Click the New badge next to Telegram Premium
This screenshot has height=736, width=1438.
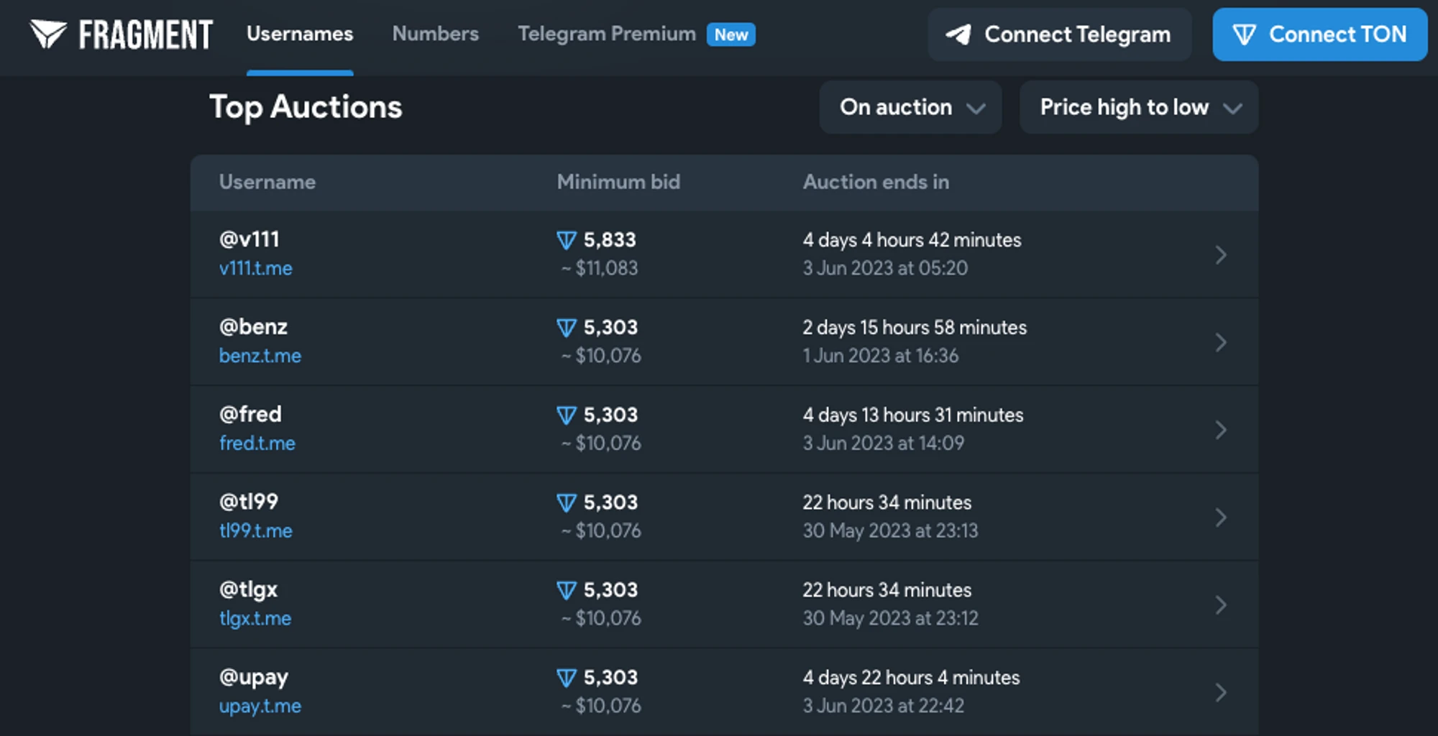(x=731, y=34)
